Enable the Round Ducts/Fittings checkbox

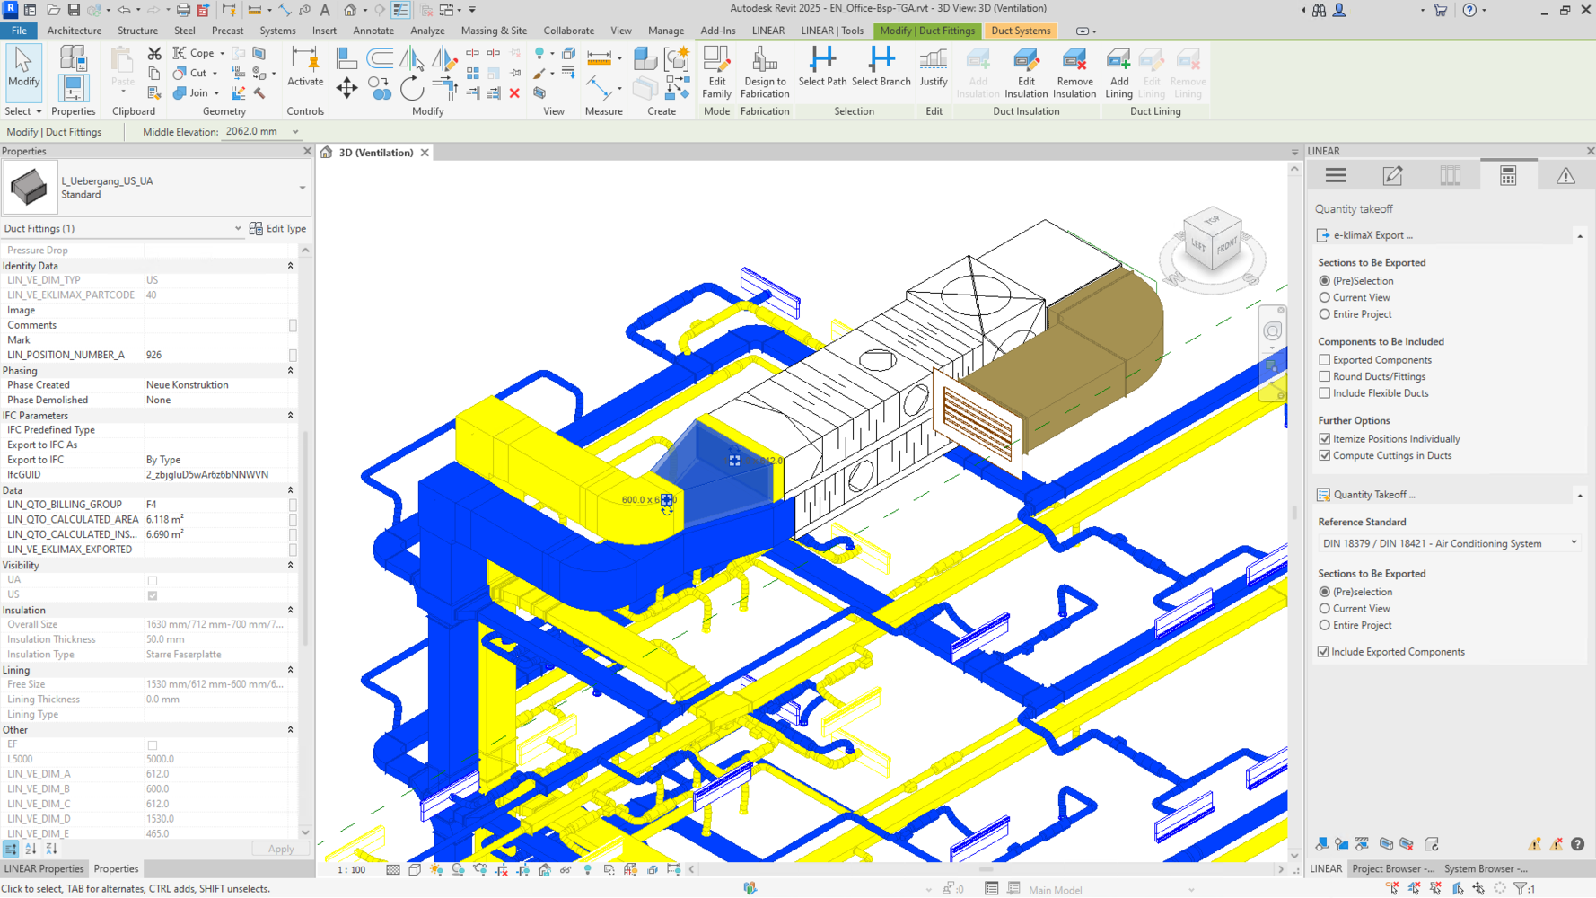pos(1325,377)
